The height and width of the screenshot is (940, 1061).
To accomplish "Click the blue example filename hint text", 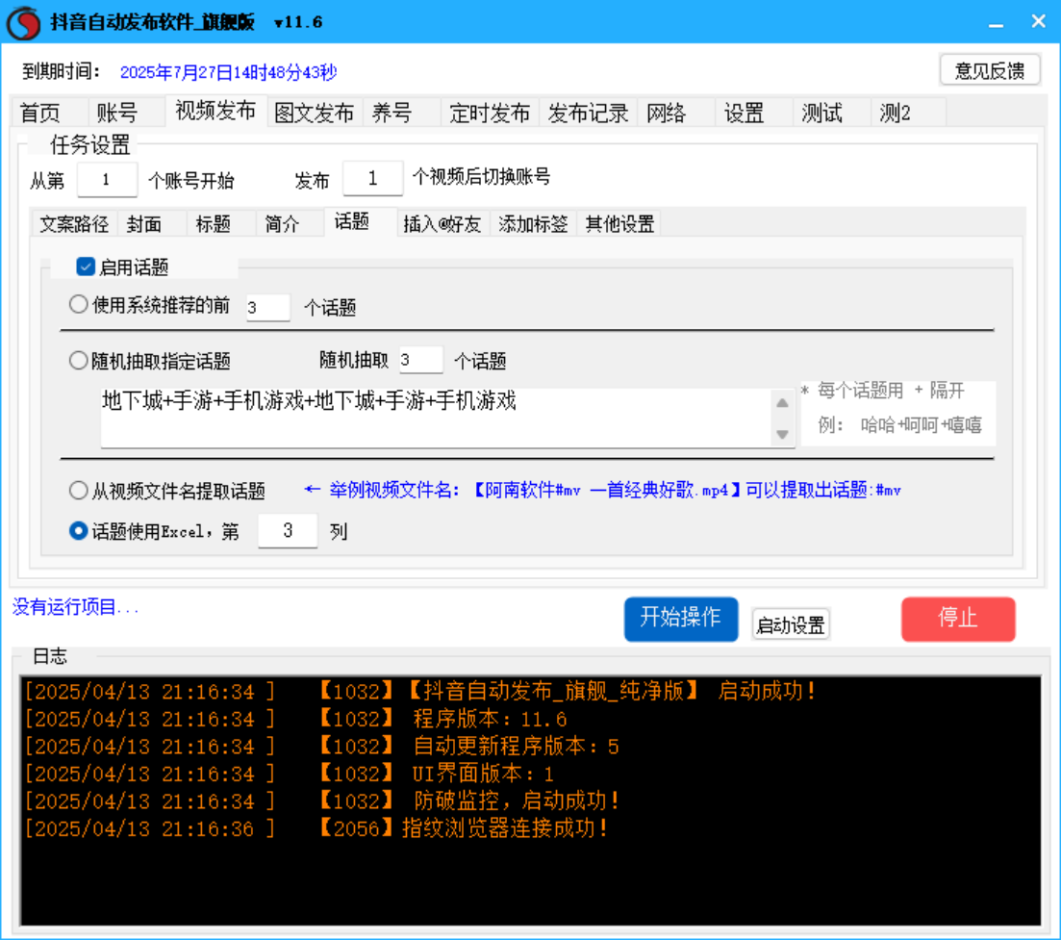I will pos(602,490).
